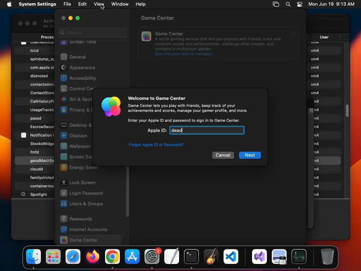Click the Settings sidebar Search field

[x=93, y=32]
